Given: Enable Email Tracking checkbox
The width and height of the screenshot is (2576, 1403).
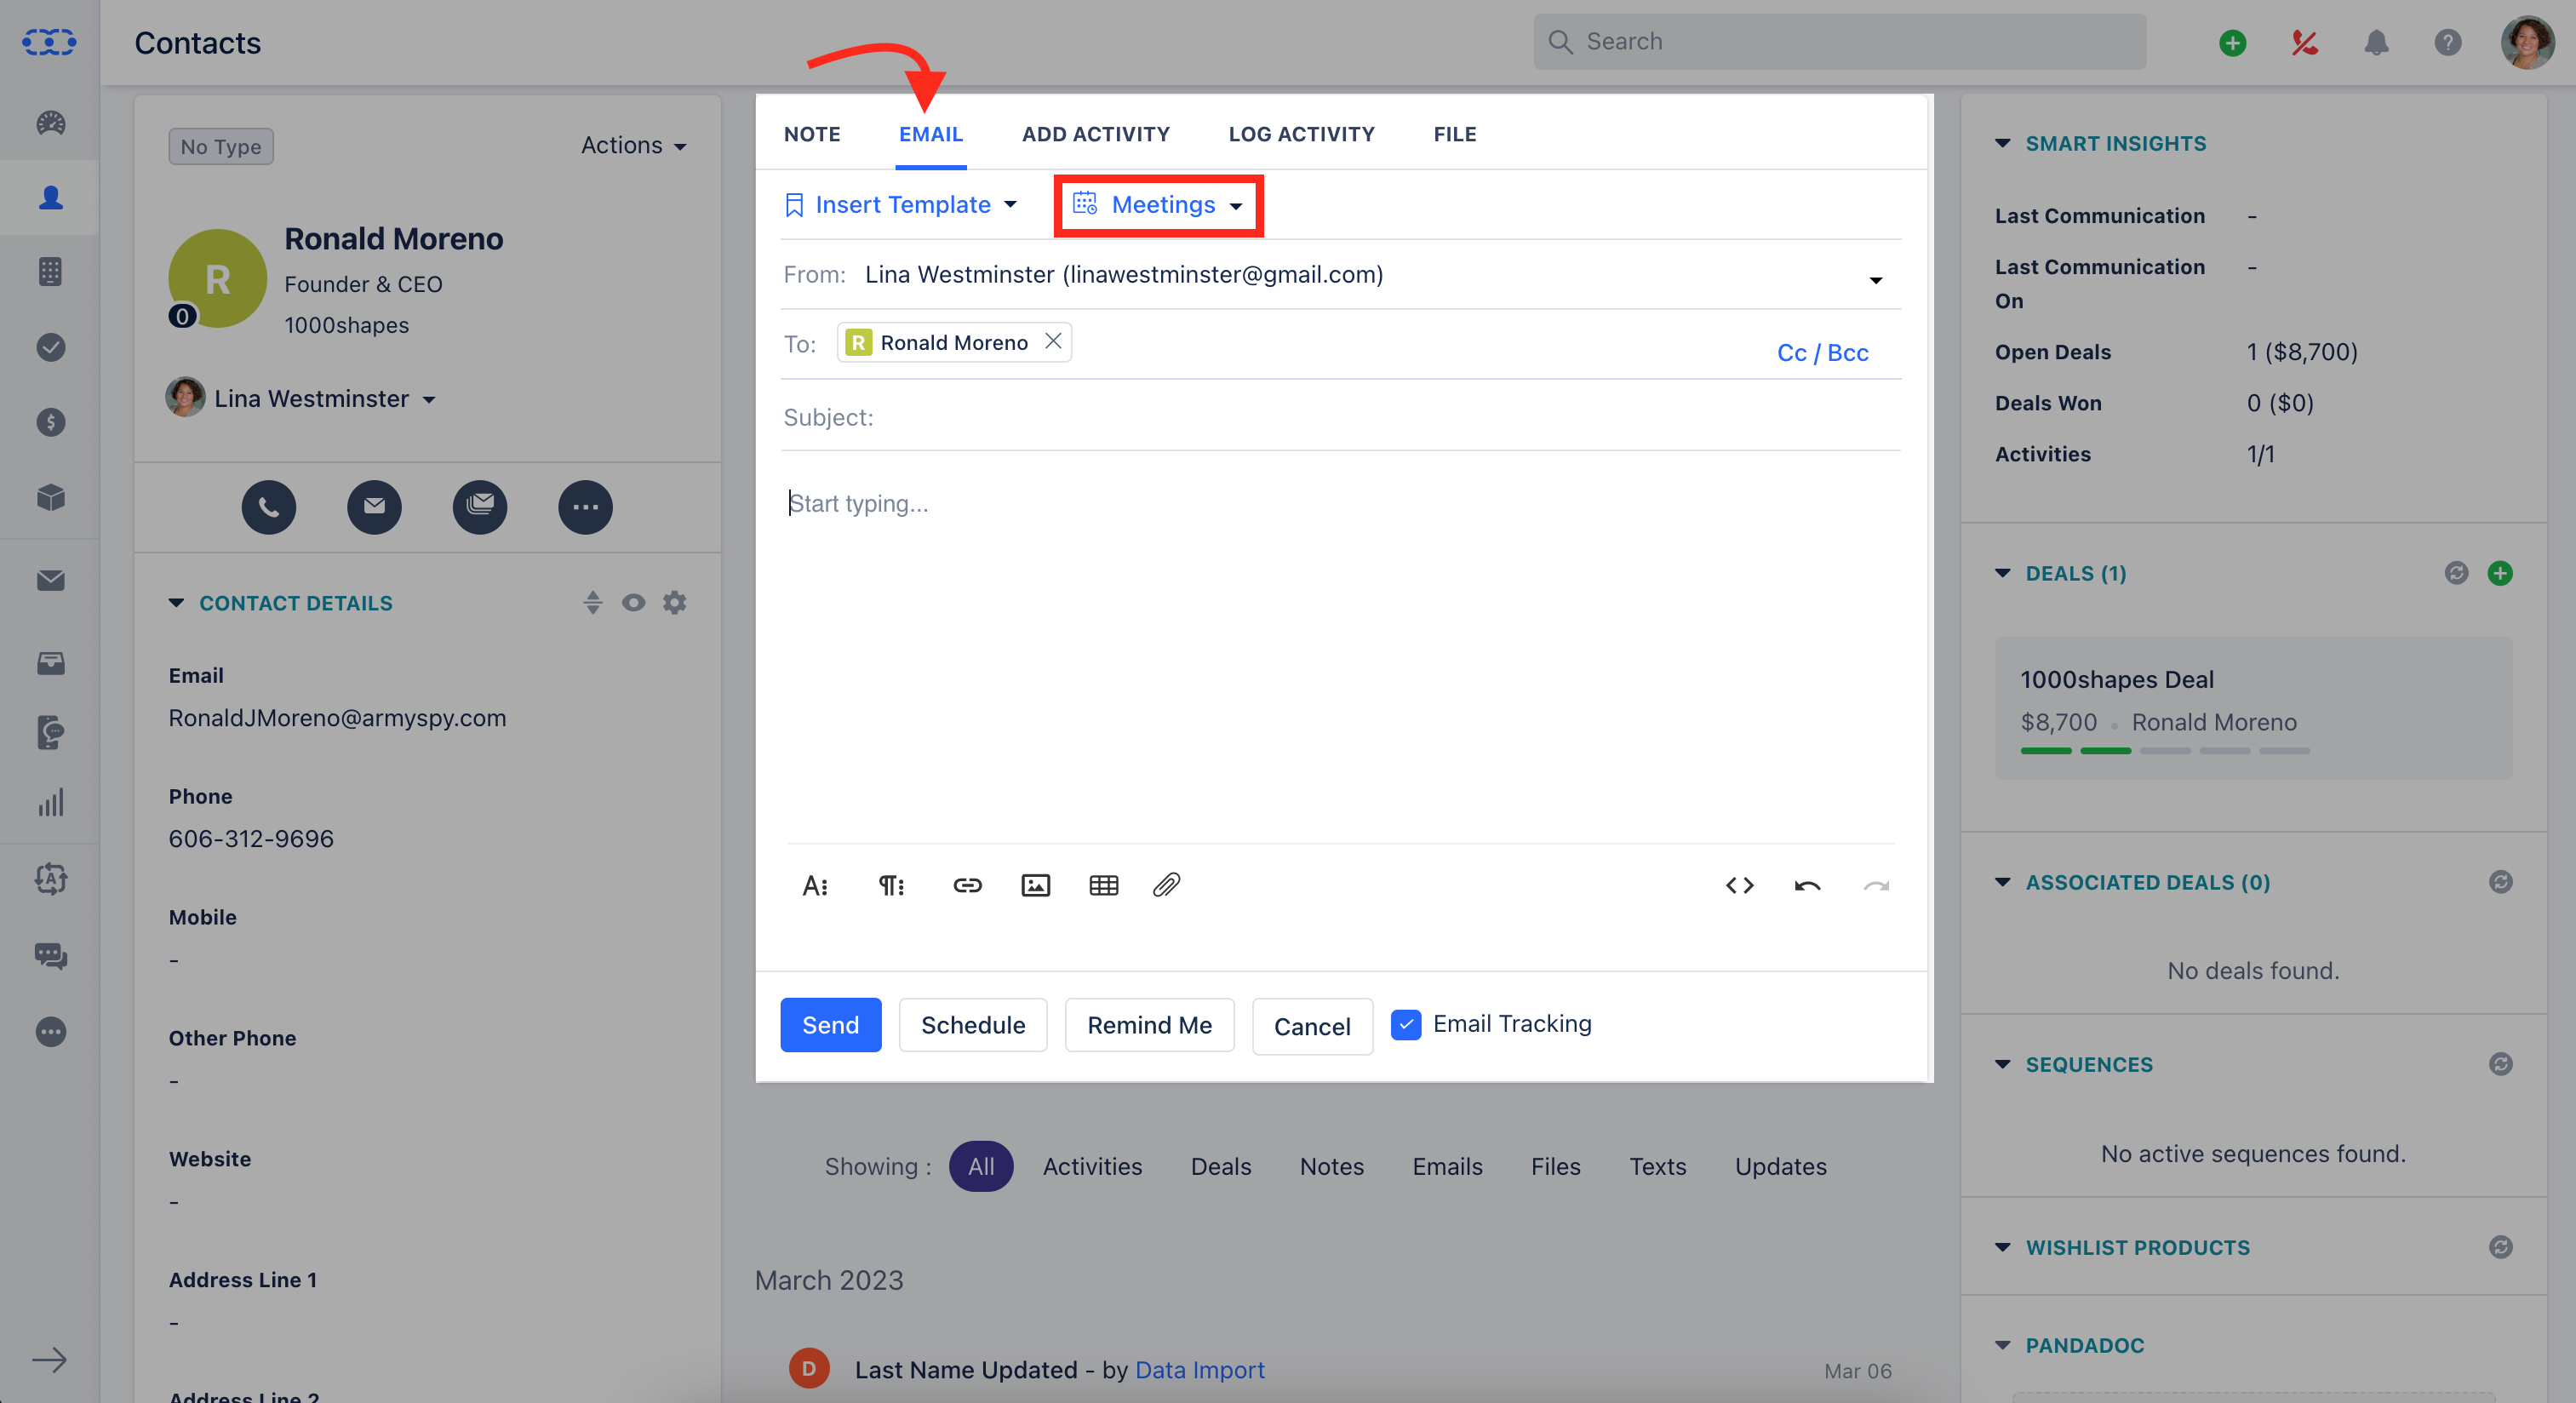Looking at the screenshot, I should [x=1406, y=1024].
